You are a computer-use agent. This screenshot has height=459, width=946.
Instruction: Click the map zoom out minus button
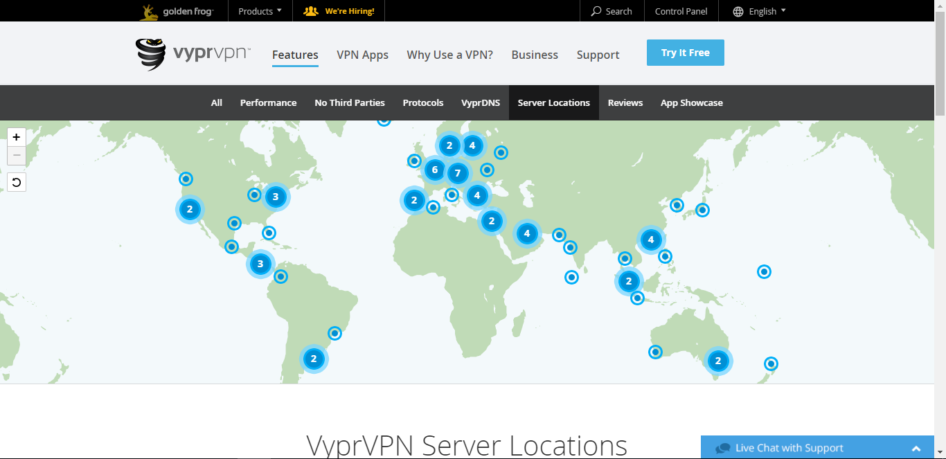pos(17,156)
